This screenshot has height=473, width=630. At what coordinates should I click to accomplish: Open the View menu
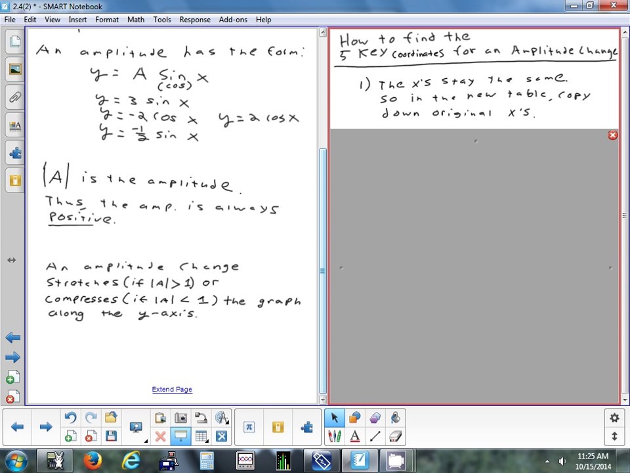(x=52, y=20)
